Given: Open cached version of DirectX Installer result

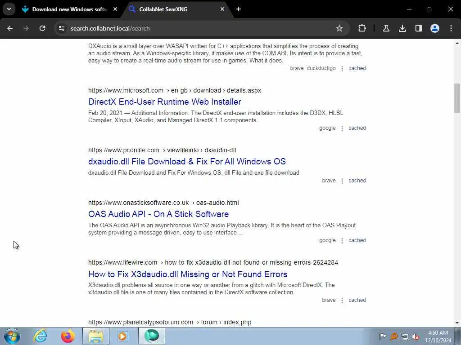Looking at the screenshot, I should tap(357, 128).
